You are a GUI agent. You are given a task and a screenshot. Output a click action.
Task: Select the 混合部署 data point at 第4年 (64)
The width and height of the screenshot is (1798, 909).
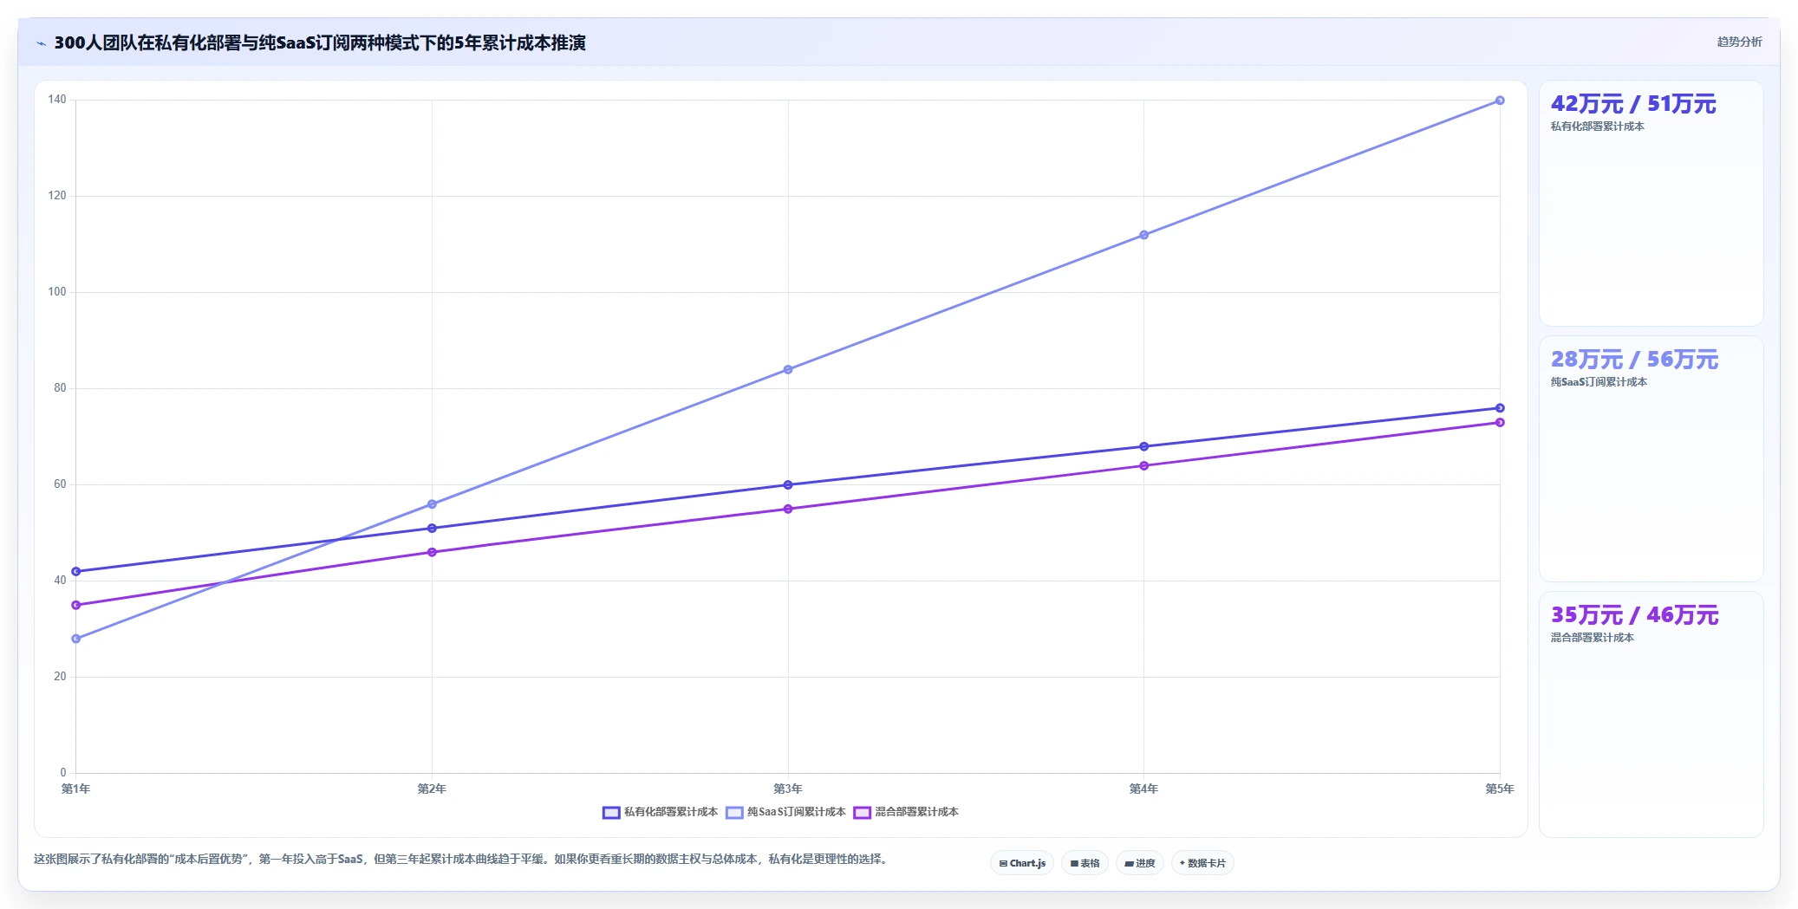point(1143,466)
